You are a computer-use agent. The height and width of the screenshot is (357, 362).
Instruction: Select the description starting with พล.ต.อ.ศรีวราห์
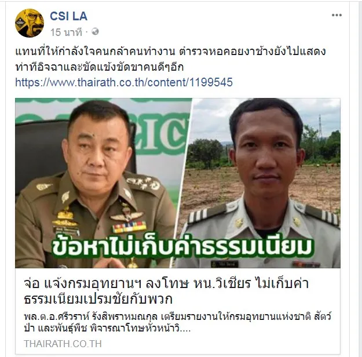[x=178, y=322]
